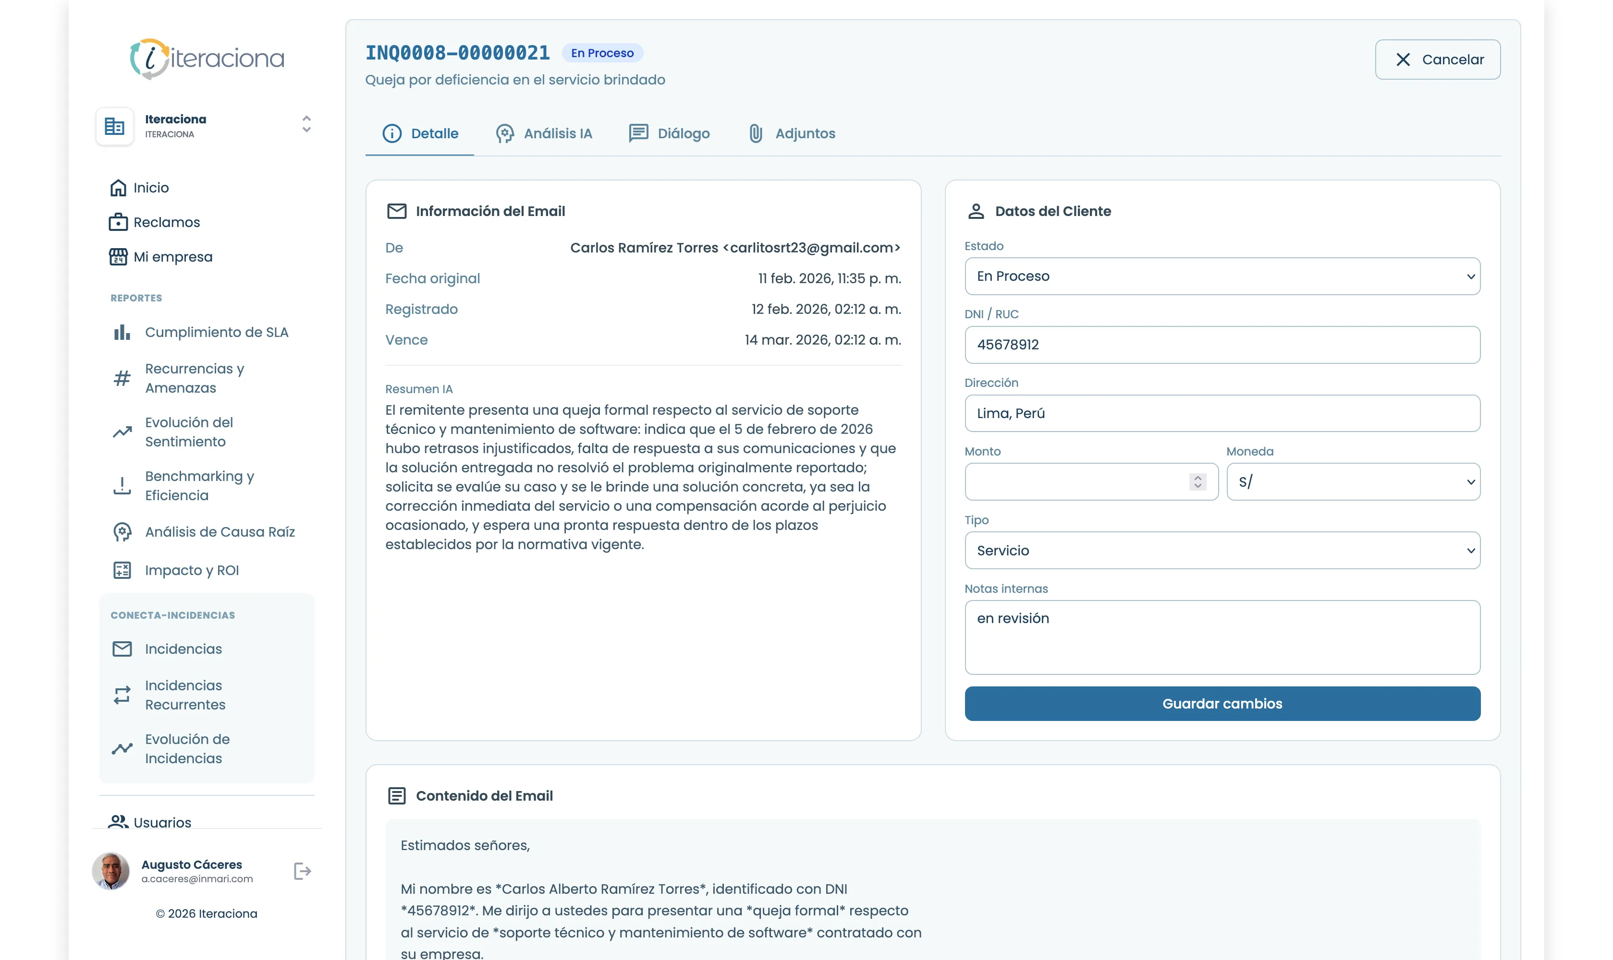Image resolution: width=1613 pixels, height=960 pixels.
Task: Click the Monto field stepper arrows
Action: click(1198, 482)
